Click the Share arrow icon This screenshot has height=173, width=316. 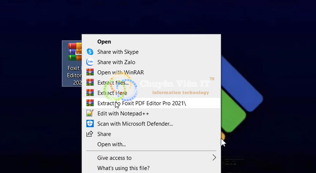[90, 134]
